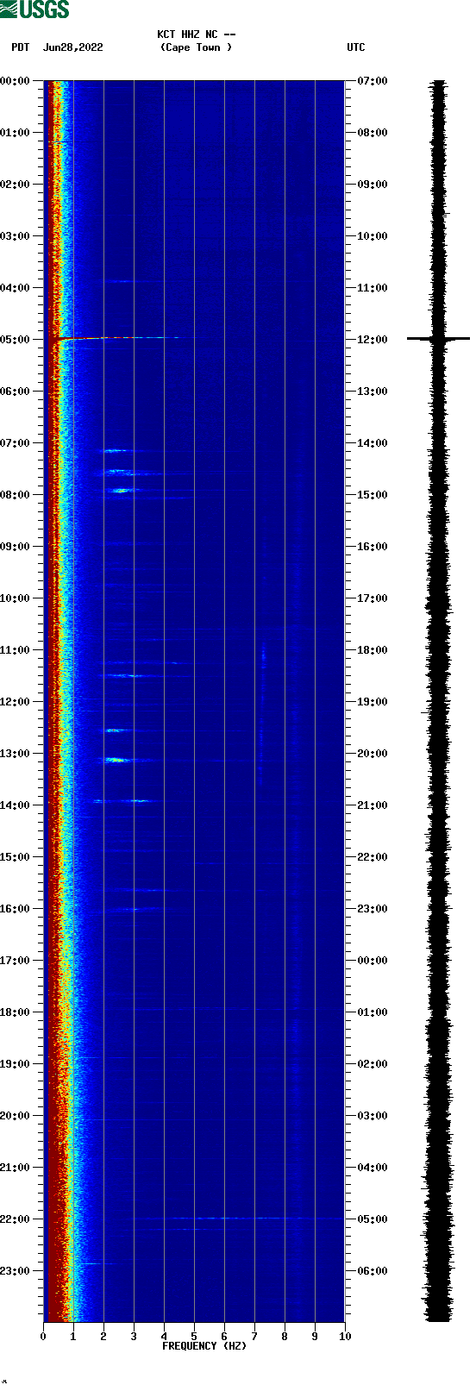
Task: Click the waveform spike at 12:00 UTC
Action: coord(438,339)
